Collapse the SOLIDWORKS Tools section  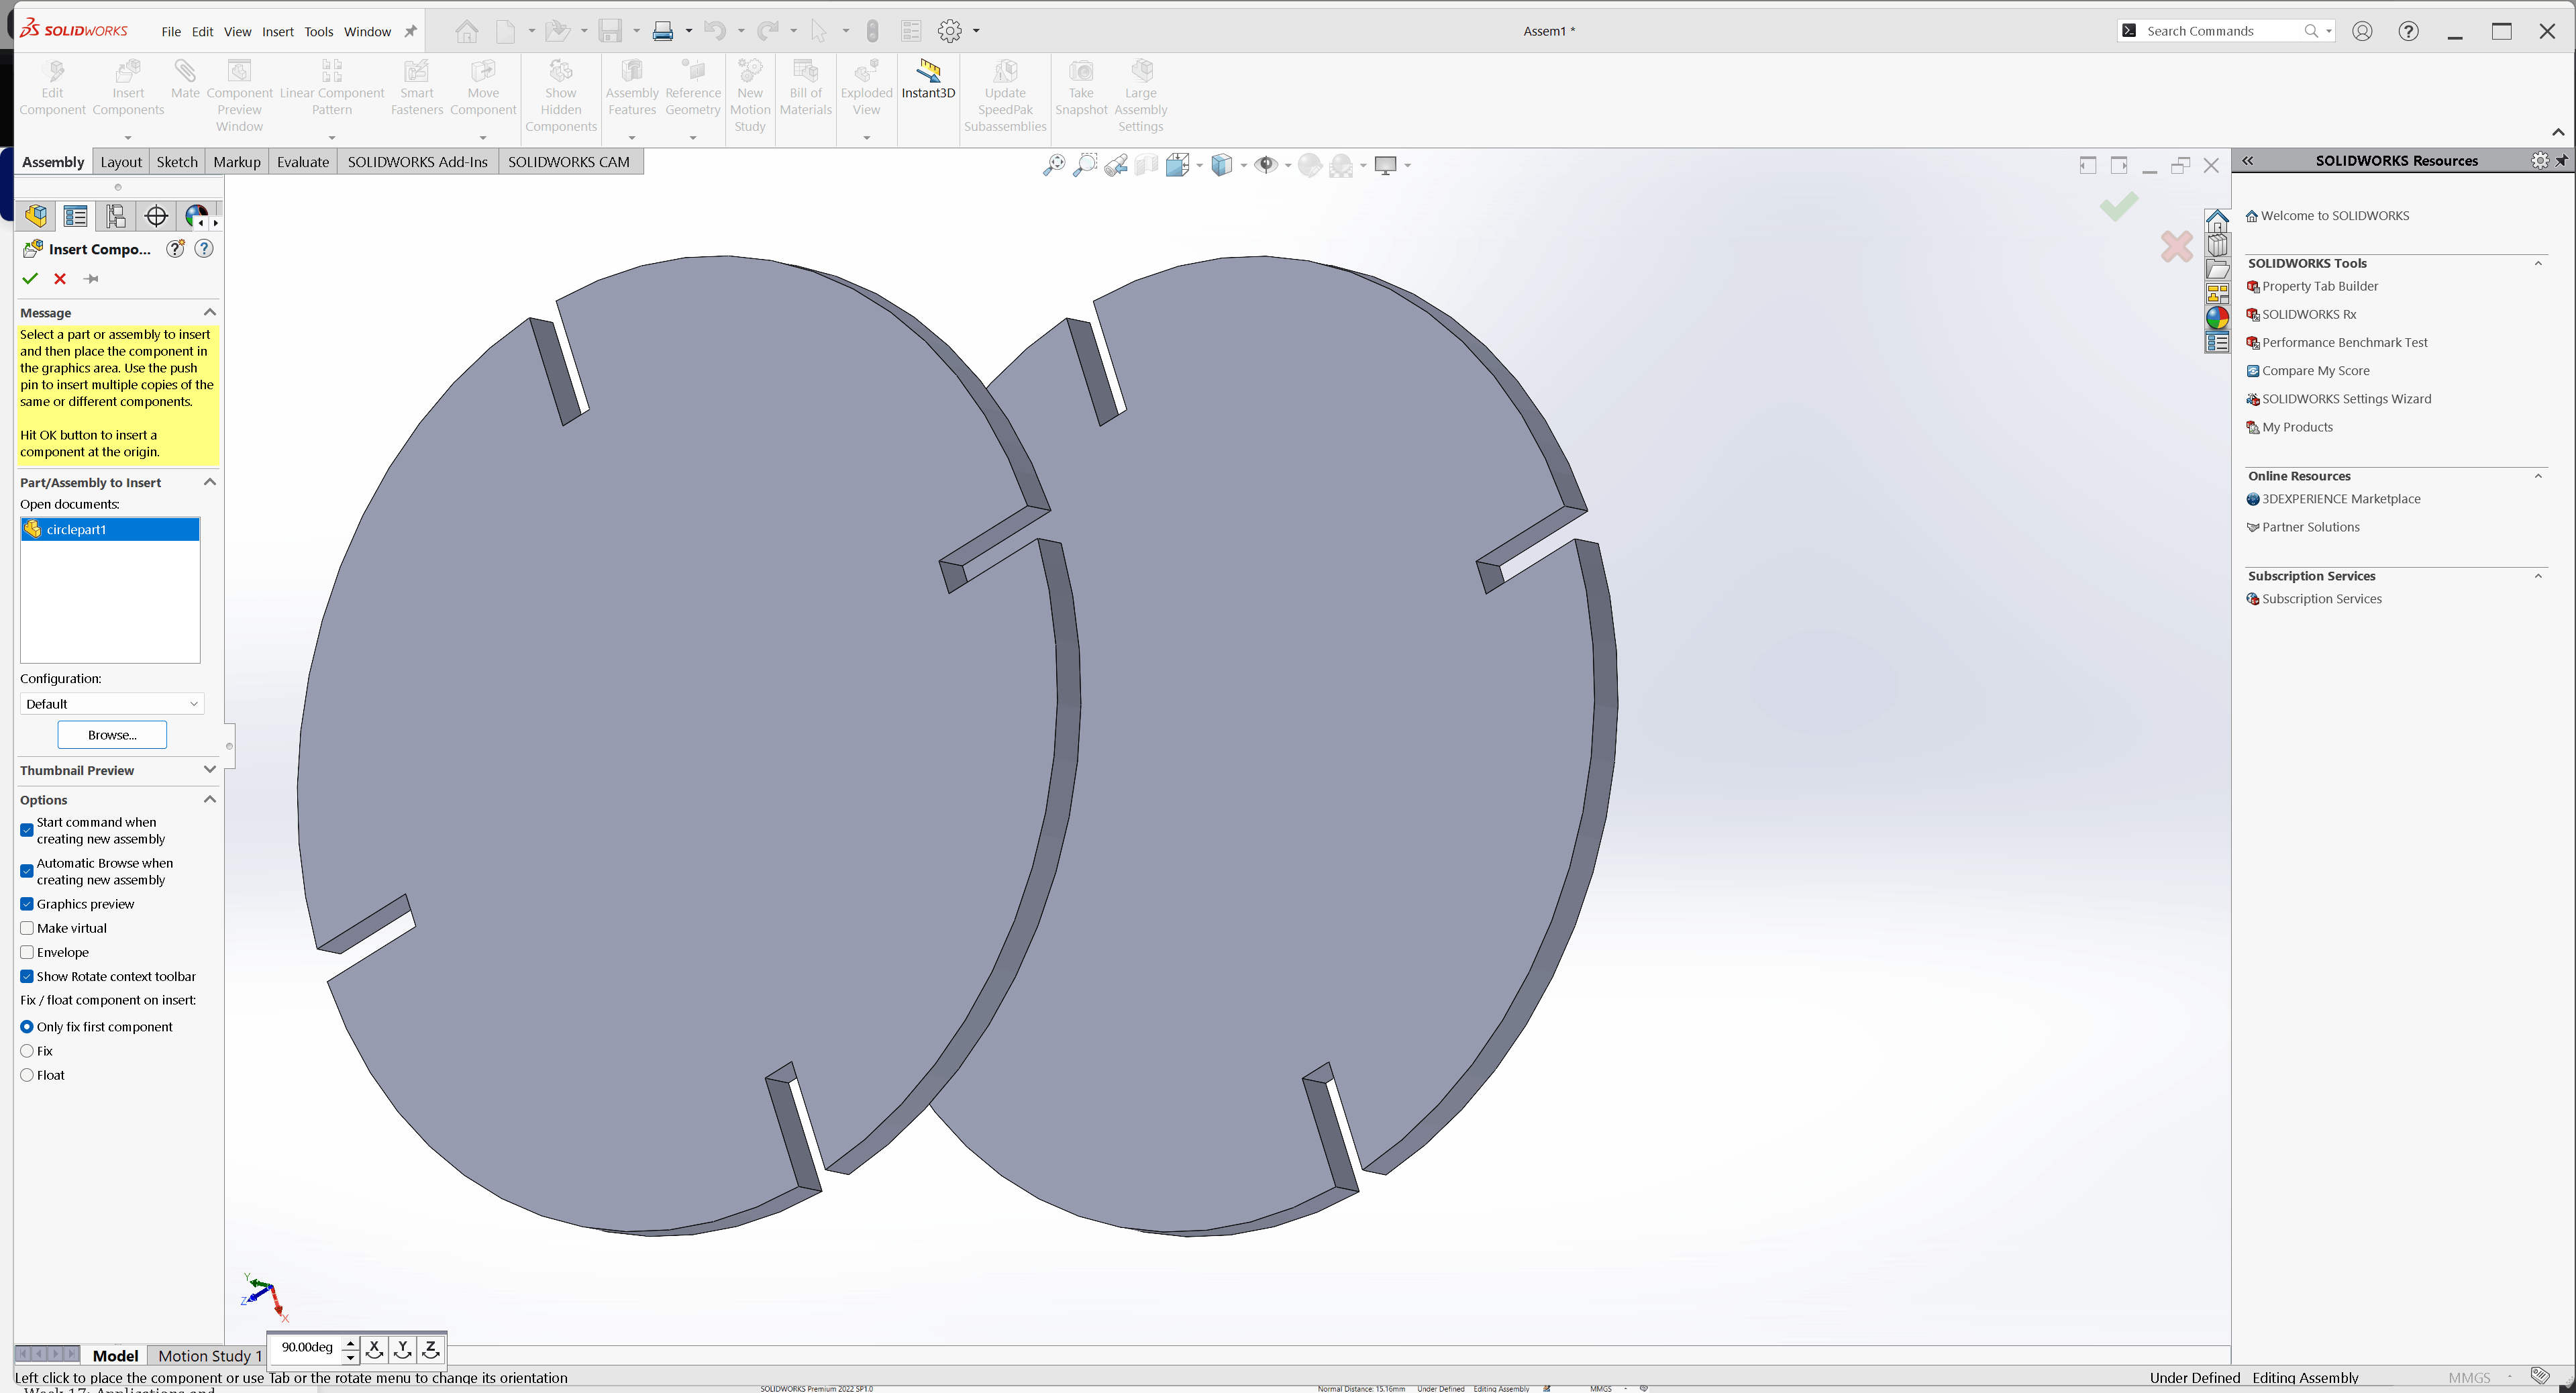pyautogui.click(x=2537, y=263)
